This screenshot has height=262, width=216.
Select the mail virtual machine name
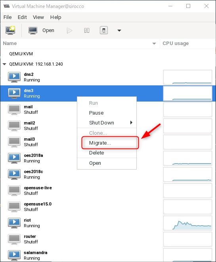click(x=28, y=107)
